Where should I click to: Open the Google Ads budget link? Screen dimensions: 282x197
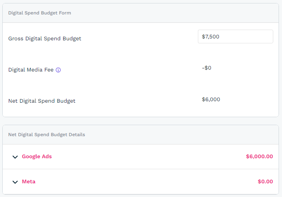37,156
